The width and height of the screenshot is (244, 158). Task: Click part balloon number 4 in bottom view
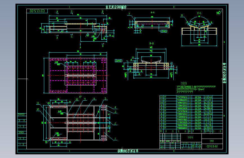(x=115, y=107)
